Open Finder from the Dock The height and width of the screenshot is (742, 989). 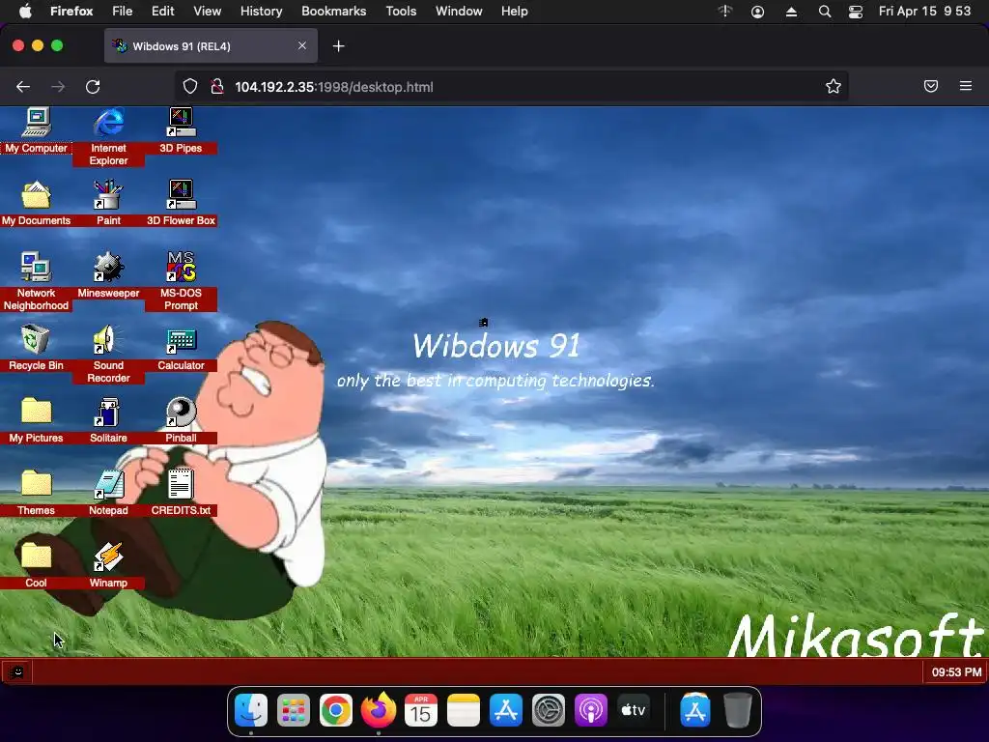[251, 710]
